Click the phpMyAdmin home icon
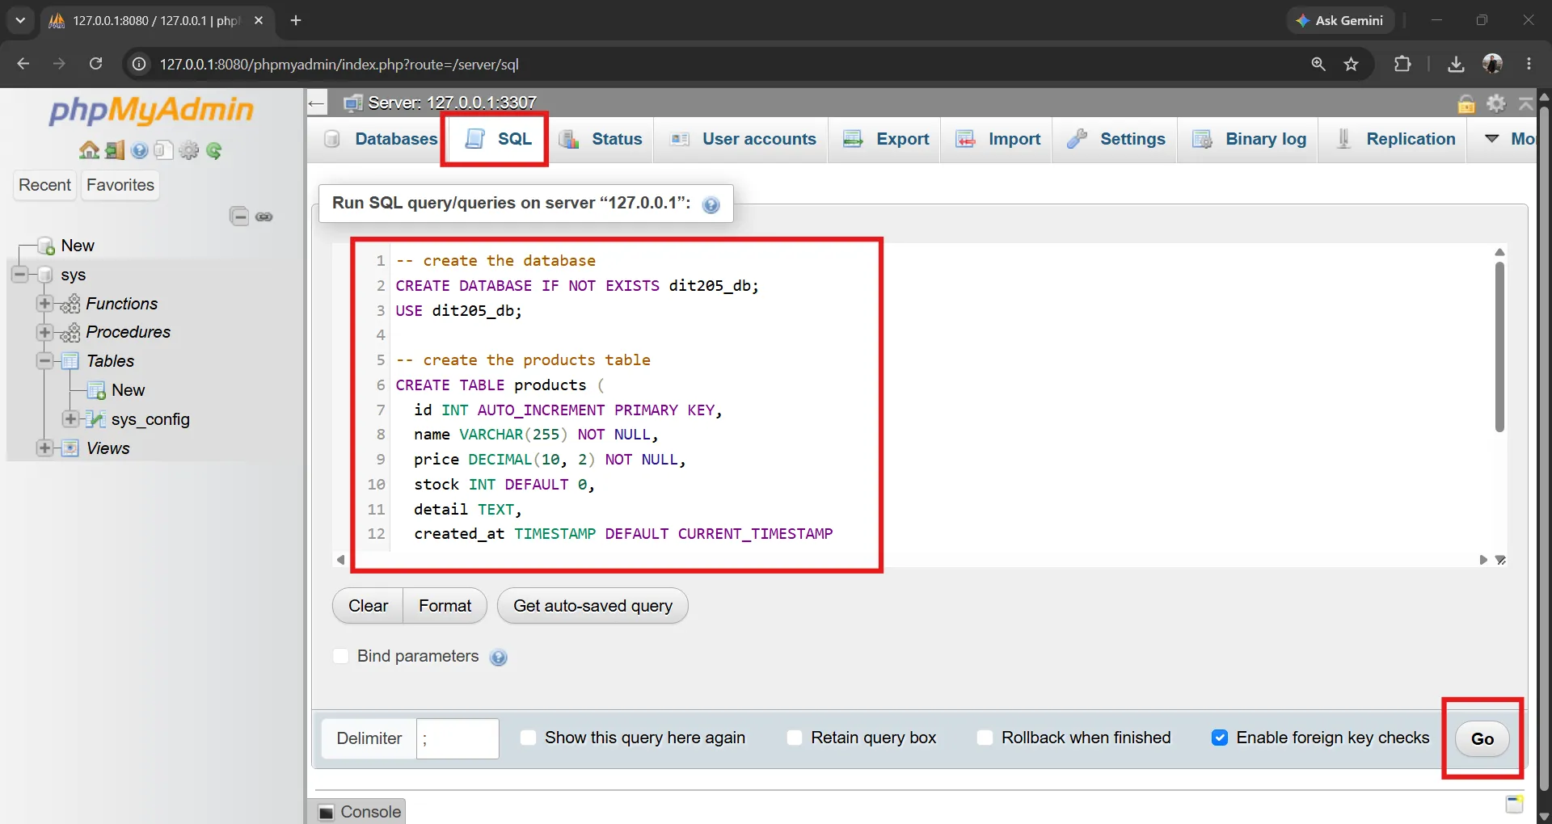1552x824 pixels. [89, 150]
